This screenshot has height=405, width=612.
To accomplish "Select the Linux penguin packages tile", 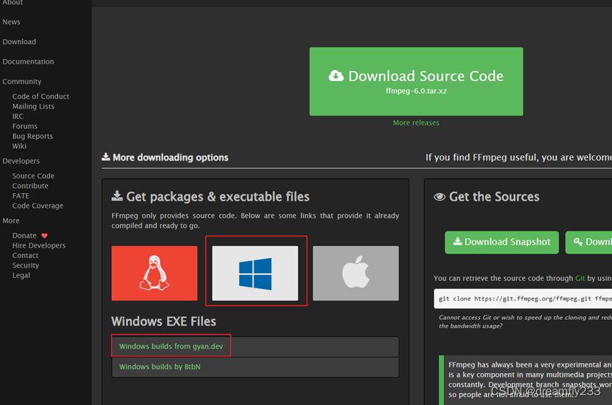I will tap(154, 273).
